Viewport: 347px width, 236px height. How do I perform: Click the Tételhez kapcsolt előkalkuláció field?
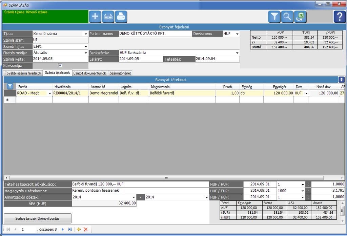point(140,184)
